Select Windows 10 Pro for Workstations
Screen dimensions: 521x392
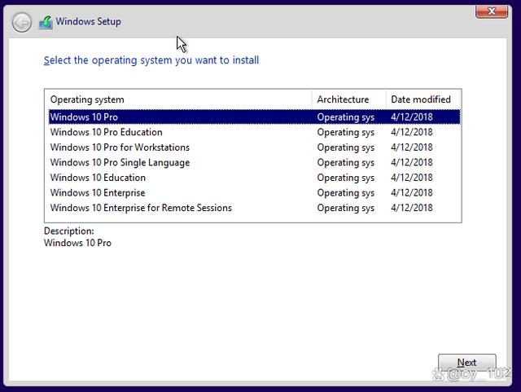pos(255,148)
